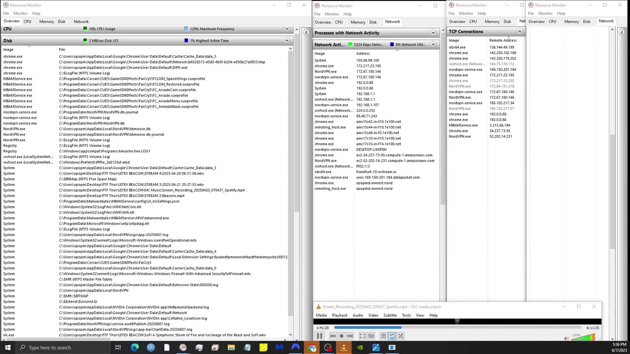Click VLC previous media button
630x354 pixels.
(333, 336)
